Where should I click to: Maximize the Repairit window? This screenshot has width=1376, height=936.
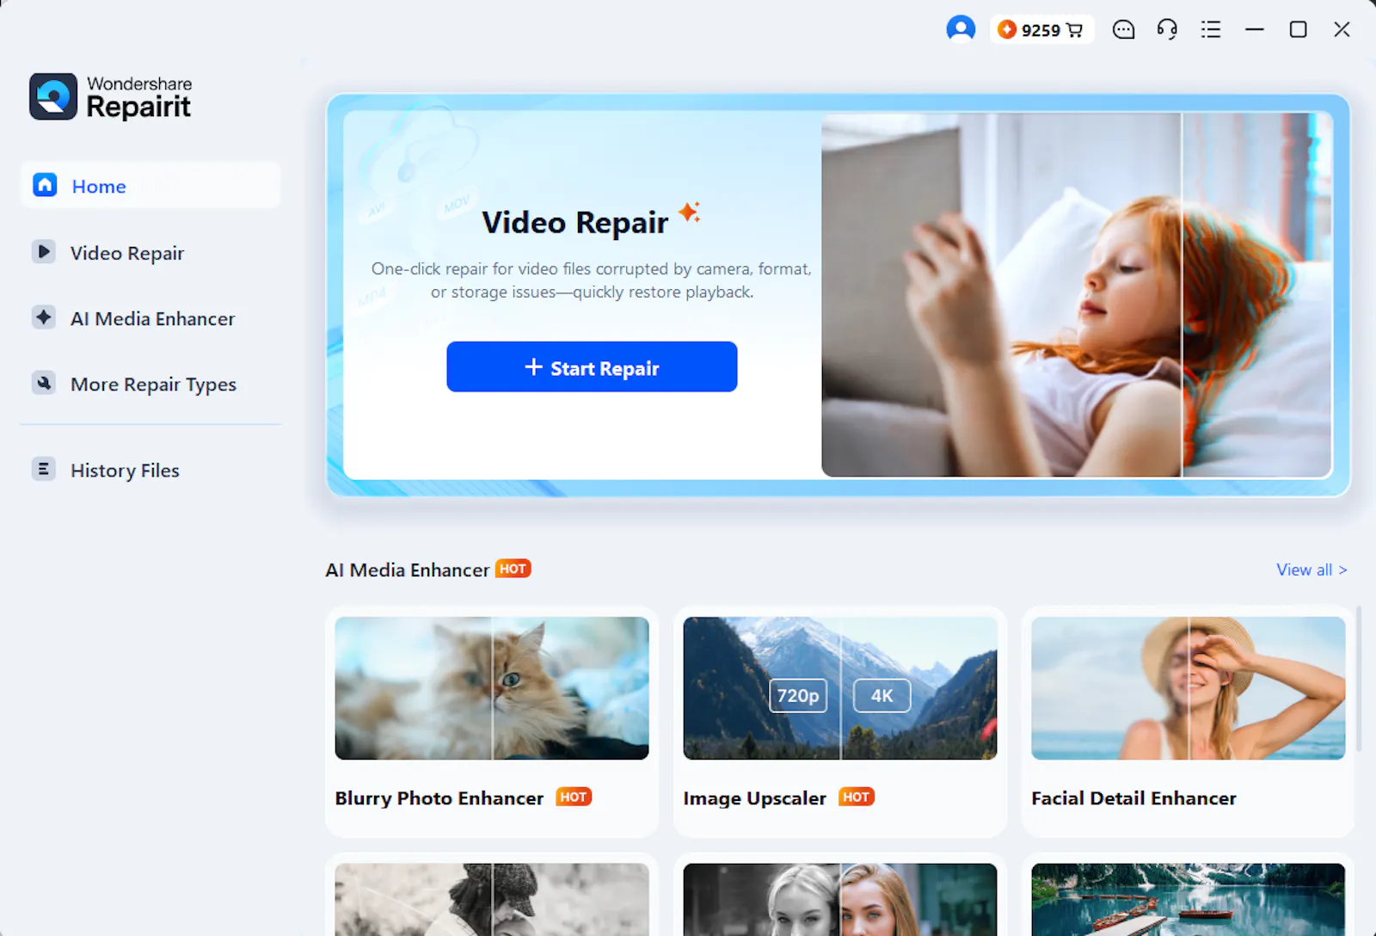click(1299, 30)
